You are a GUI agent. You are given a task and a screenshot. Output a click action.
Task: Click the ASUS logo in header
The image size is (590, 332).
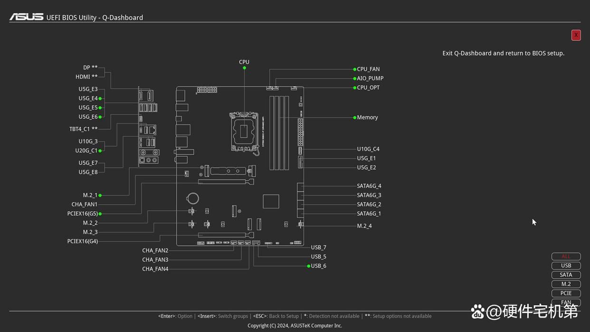[27, 17]
